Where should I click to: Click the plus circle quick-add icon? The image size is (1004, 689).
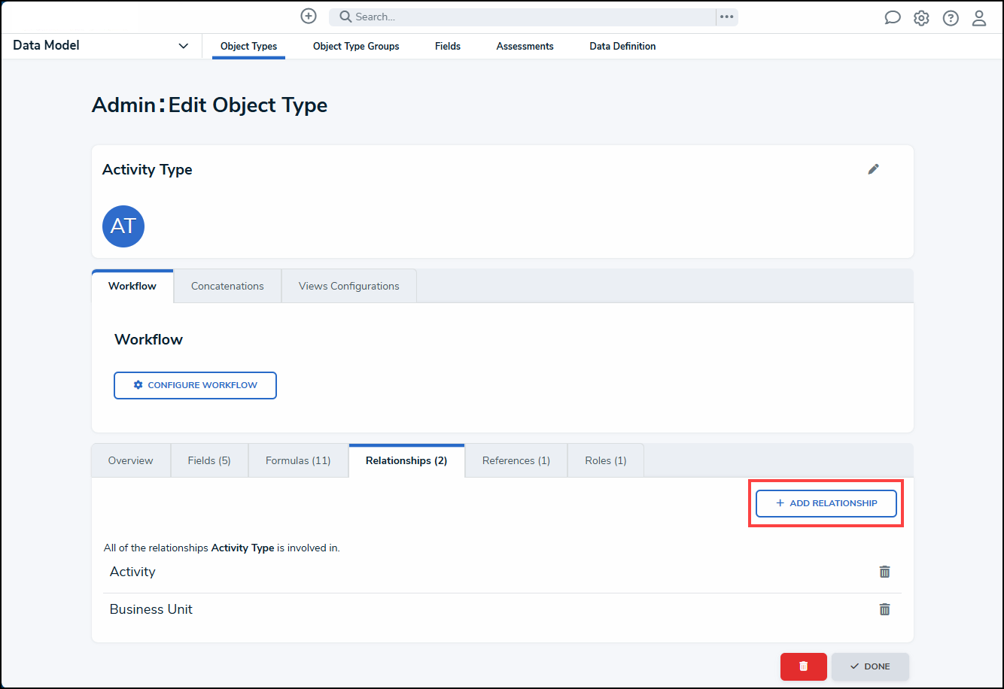click(x=309, y=17)
